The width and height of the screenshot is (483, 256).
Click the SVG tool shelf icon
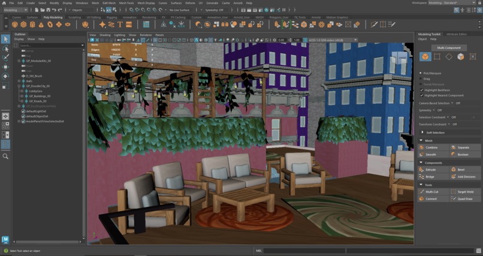[129, 25]
